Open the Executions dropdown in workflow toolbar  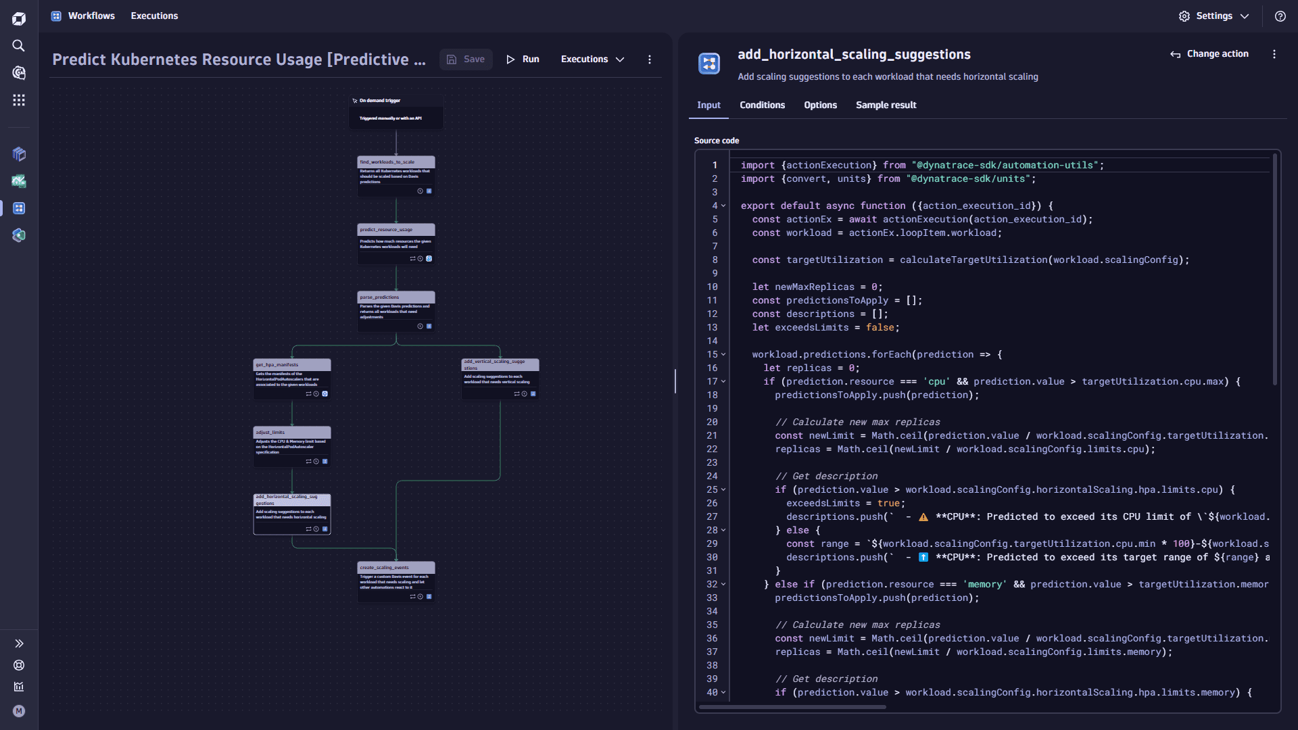[592, 59]
